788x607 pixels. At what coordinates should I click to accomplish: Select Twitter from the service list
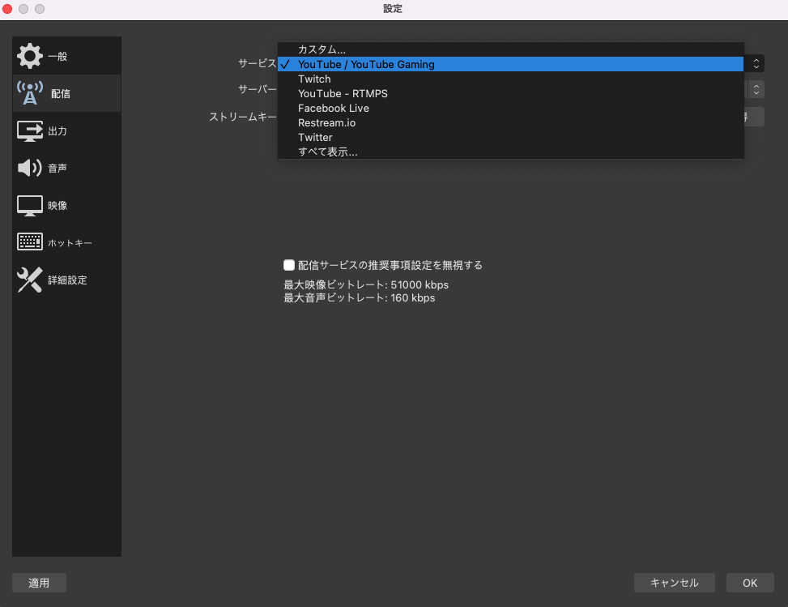[x=510, y=137]
